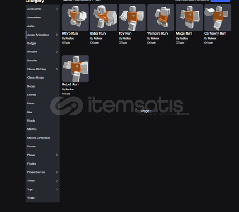Click the Vampire Run title link
Image resolution: width=239 pixels, height=212 pixels.
pos(157,33)
